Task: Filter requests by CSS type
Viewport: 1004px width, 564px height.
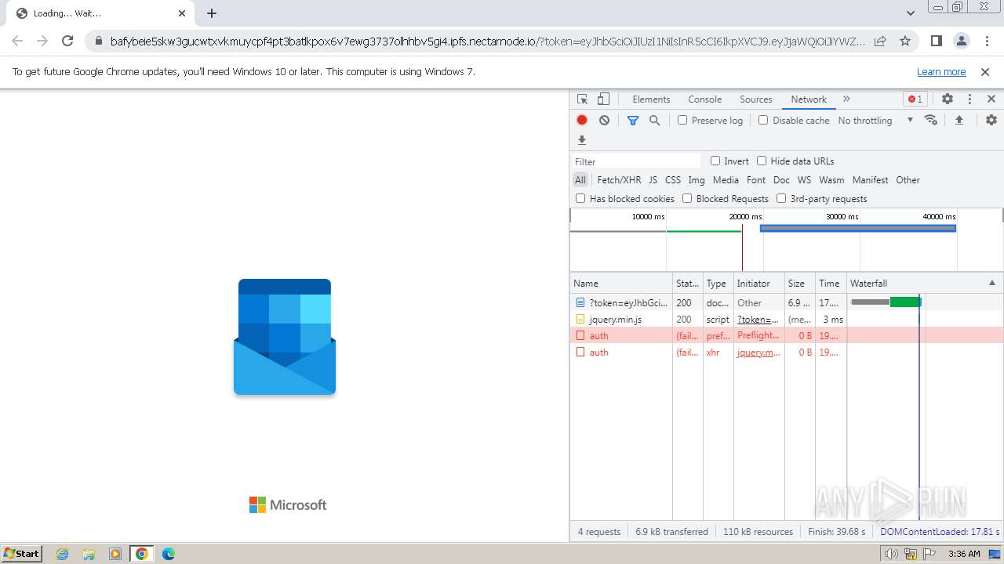Action: (673, 180)
